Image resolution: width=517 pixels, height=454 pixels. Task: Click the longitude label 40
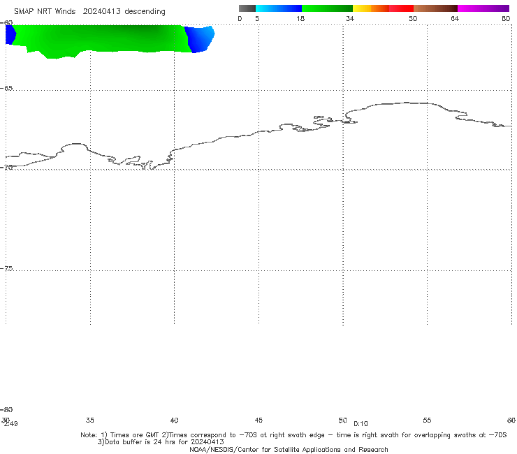(x=175, y=420)
